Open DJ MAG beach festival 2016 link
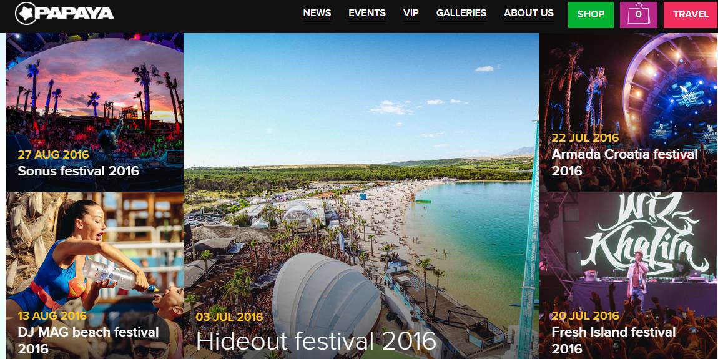Screen dimensions: 718x359 (x=88, y=340)
